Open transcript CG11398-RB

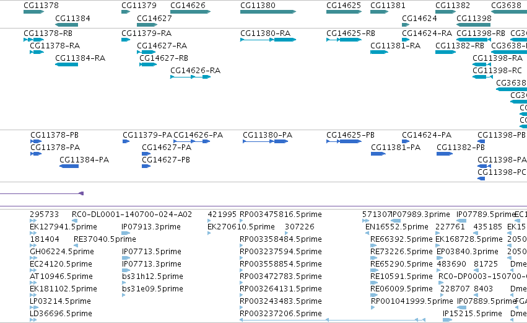481,33
